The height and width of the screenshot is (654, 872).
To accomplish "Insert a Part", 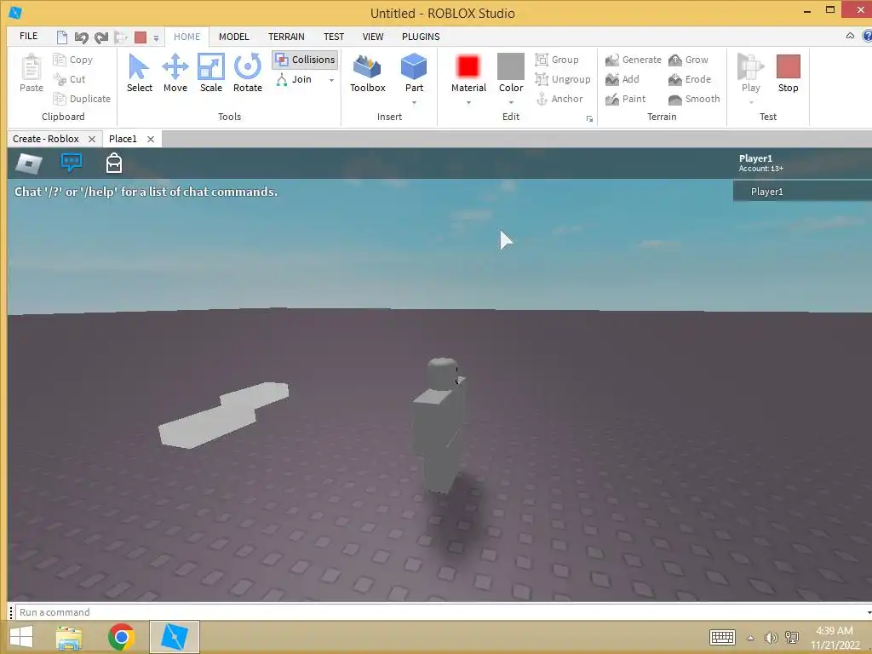I will 414,73.
